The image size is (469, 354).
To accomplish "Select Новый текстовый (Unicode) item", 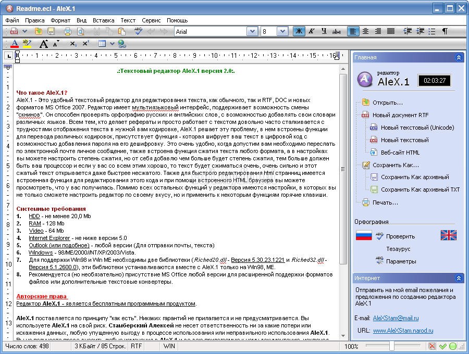I will click(x=417, y=128).
